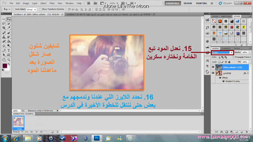Select the Quick Selection tool

click(x=9, y=24)
